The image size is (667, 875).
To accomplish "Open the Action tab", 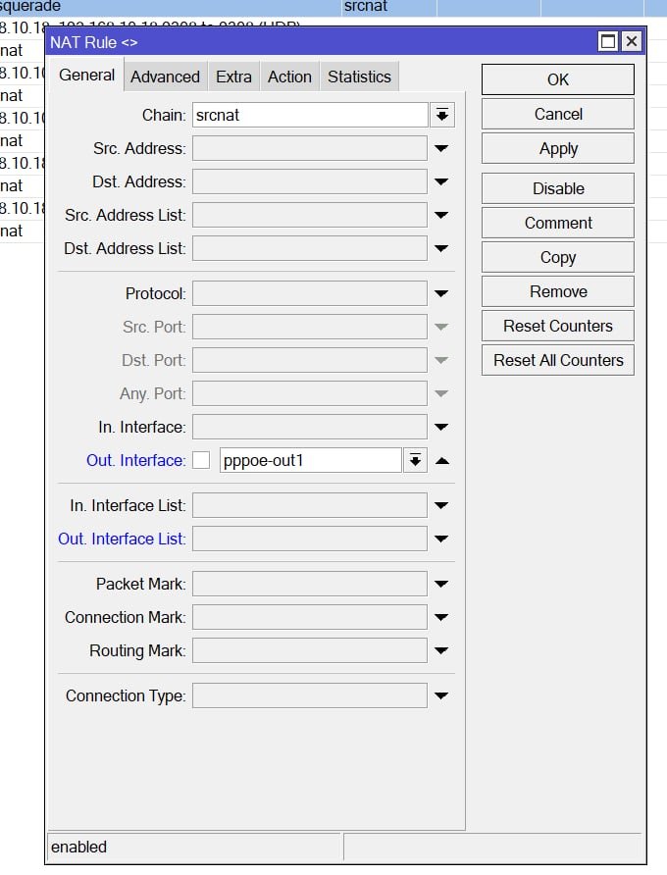I will coord(289,77).
